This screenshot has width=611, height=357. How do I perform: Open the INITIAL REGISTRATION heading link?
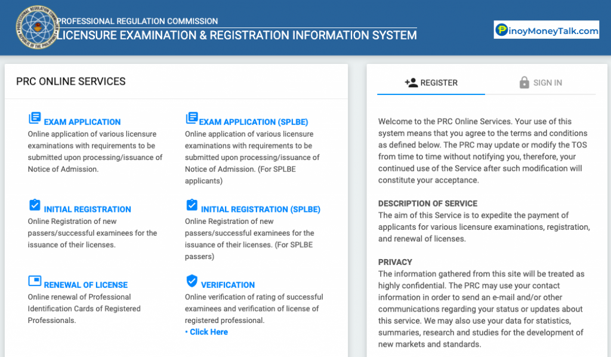87,210
